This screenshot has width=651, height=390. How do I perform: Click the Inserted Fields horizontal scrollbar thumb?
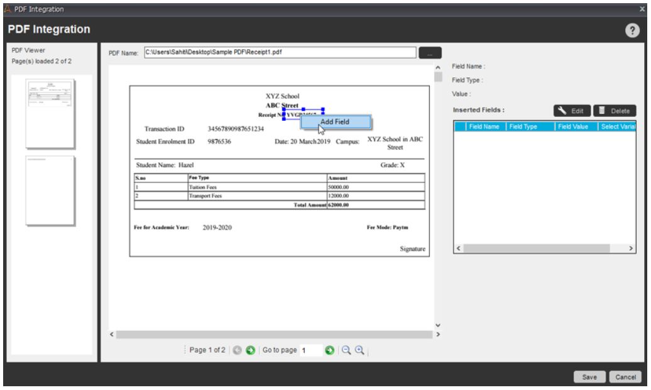537,248
